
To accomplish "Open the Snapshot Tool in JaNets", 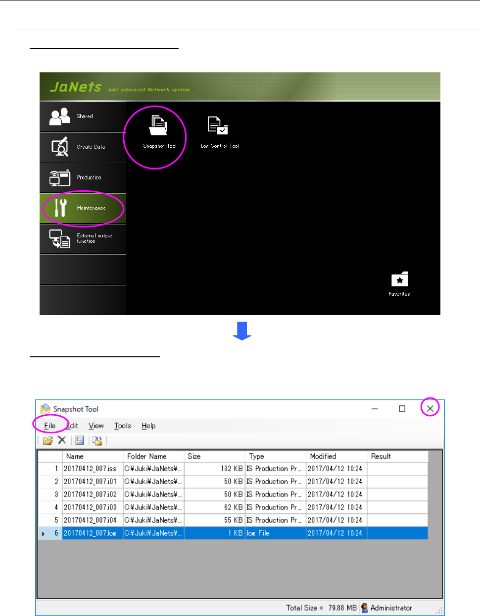I will click(x=159, y=131).
